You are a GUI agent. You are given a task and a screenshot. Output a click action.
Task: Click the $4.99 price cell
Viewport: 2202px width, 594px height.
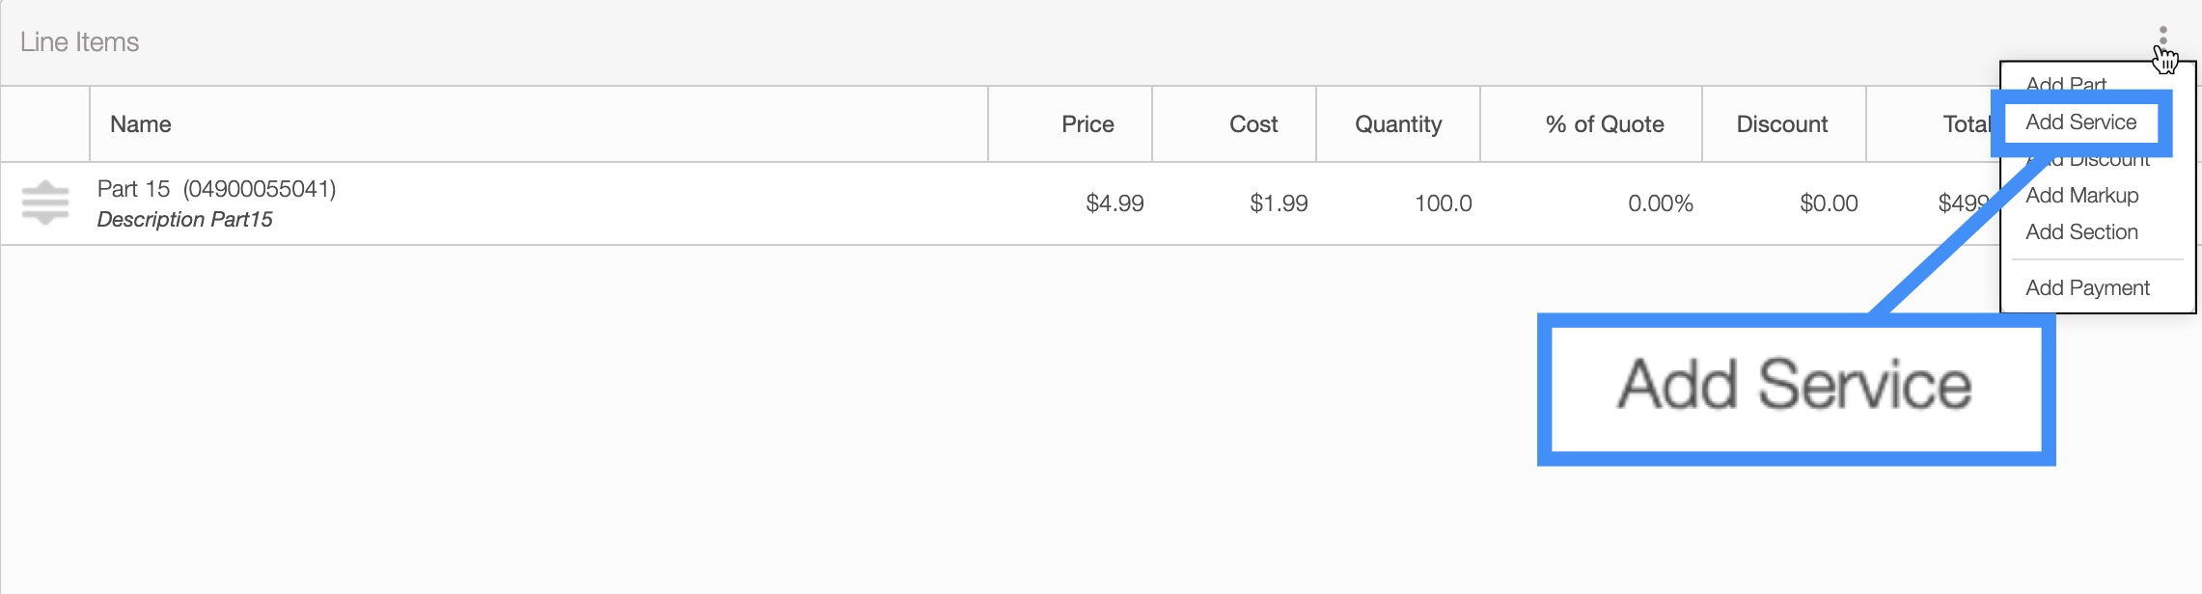[x=1115, y=203]
